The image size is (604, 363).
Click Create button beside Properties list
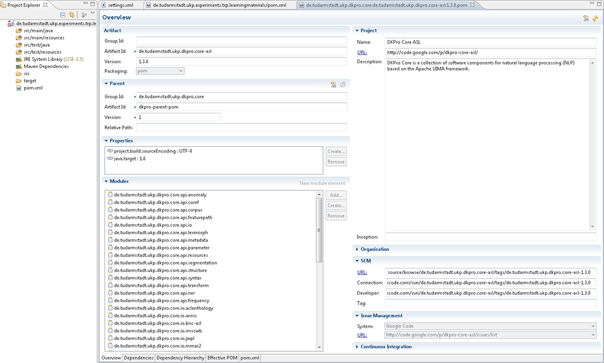336,152
